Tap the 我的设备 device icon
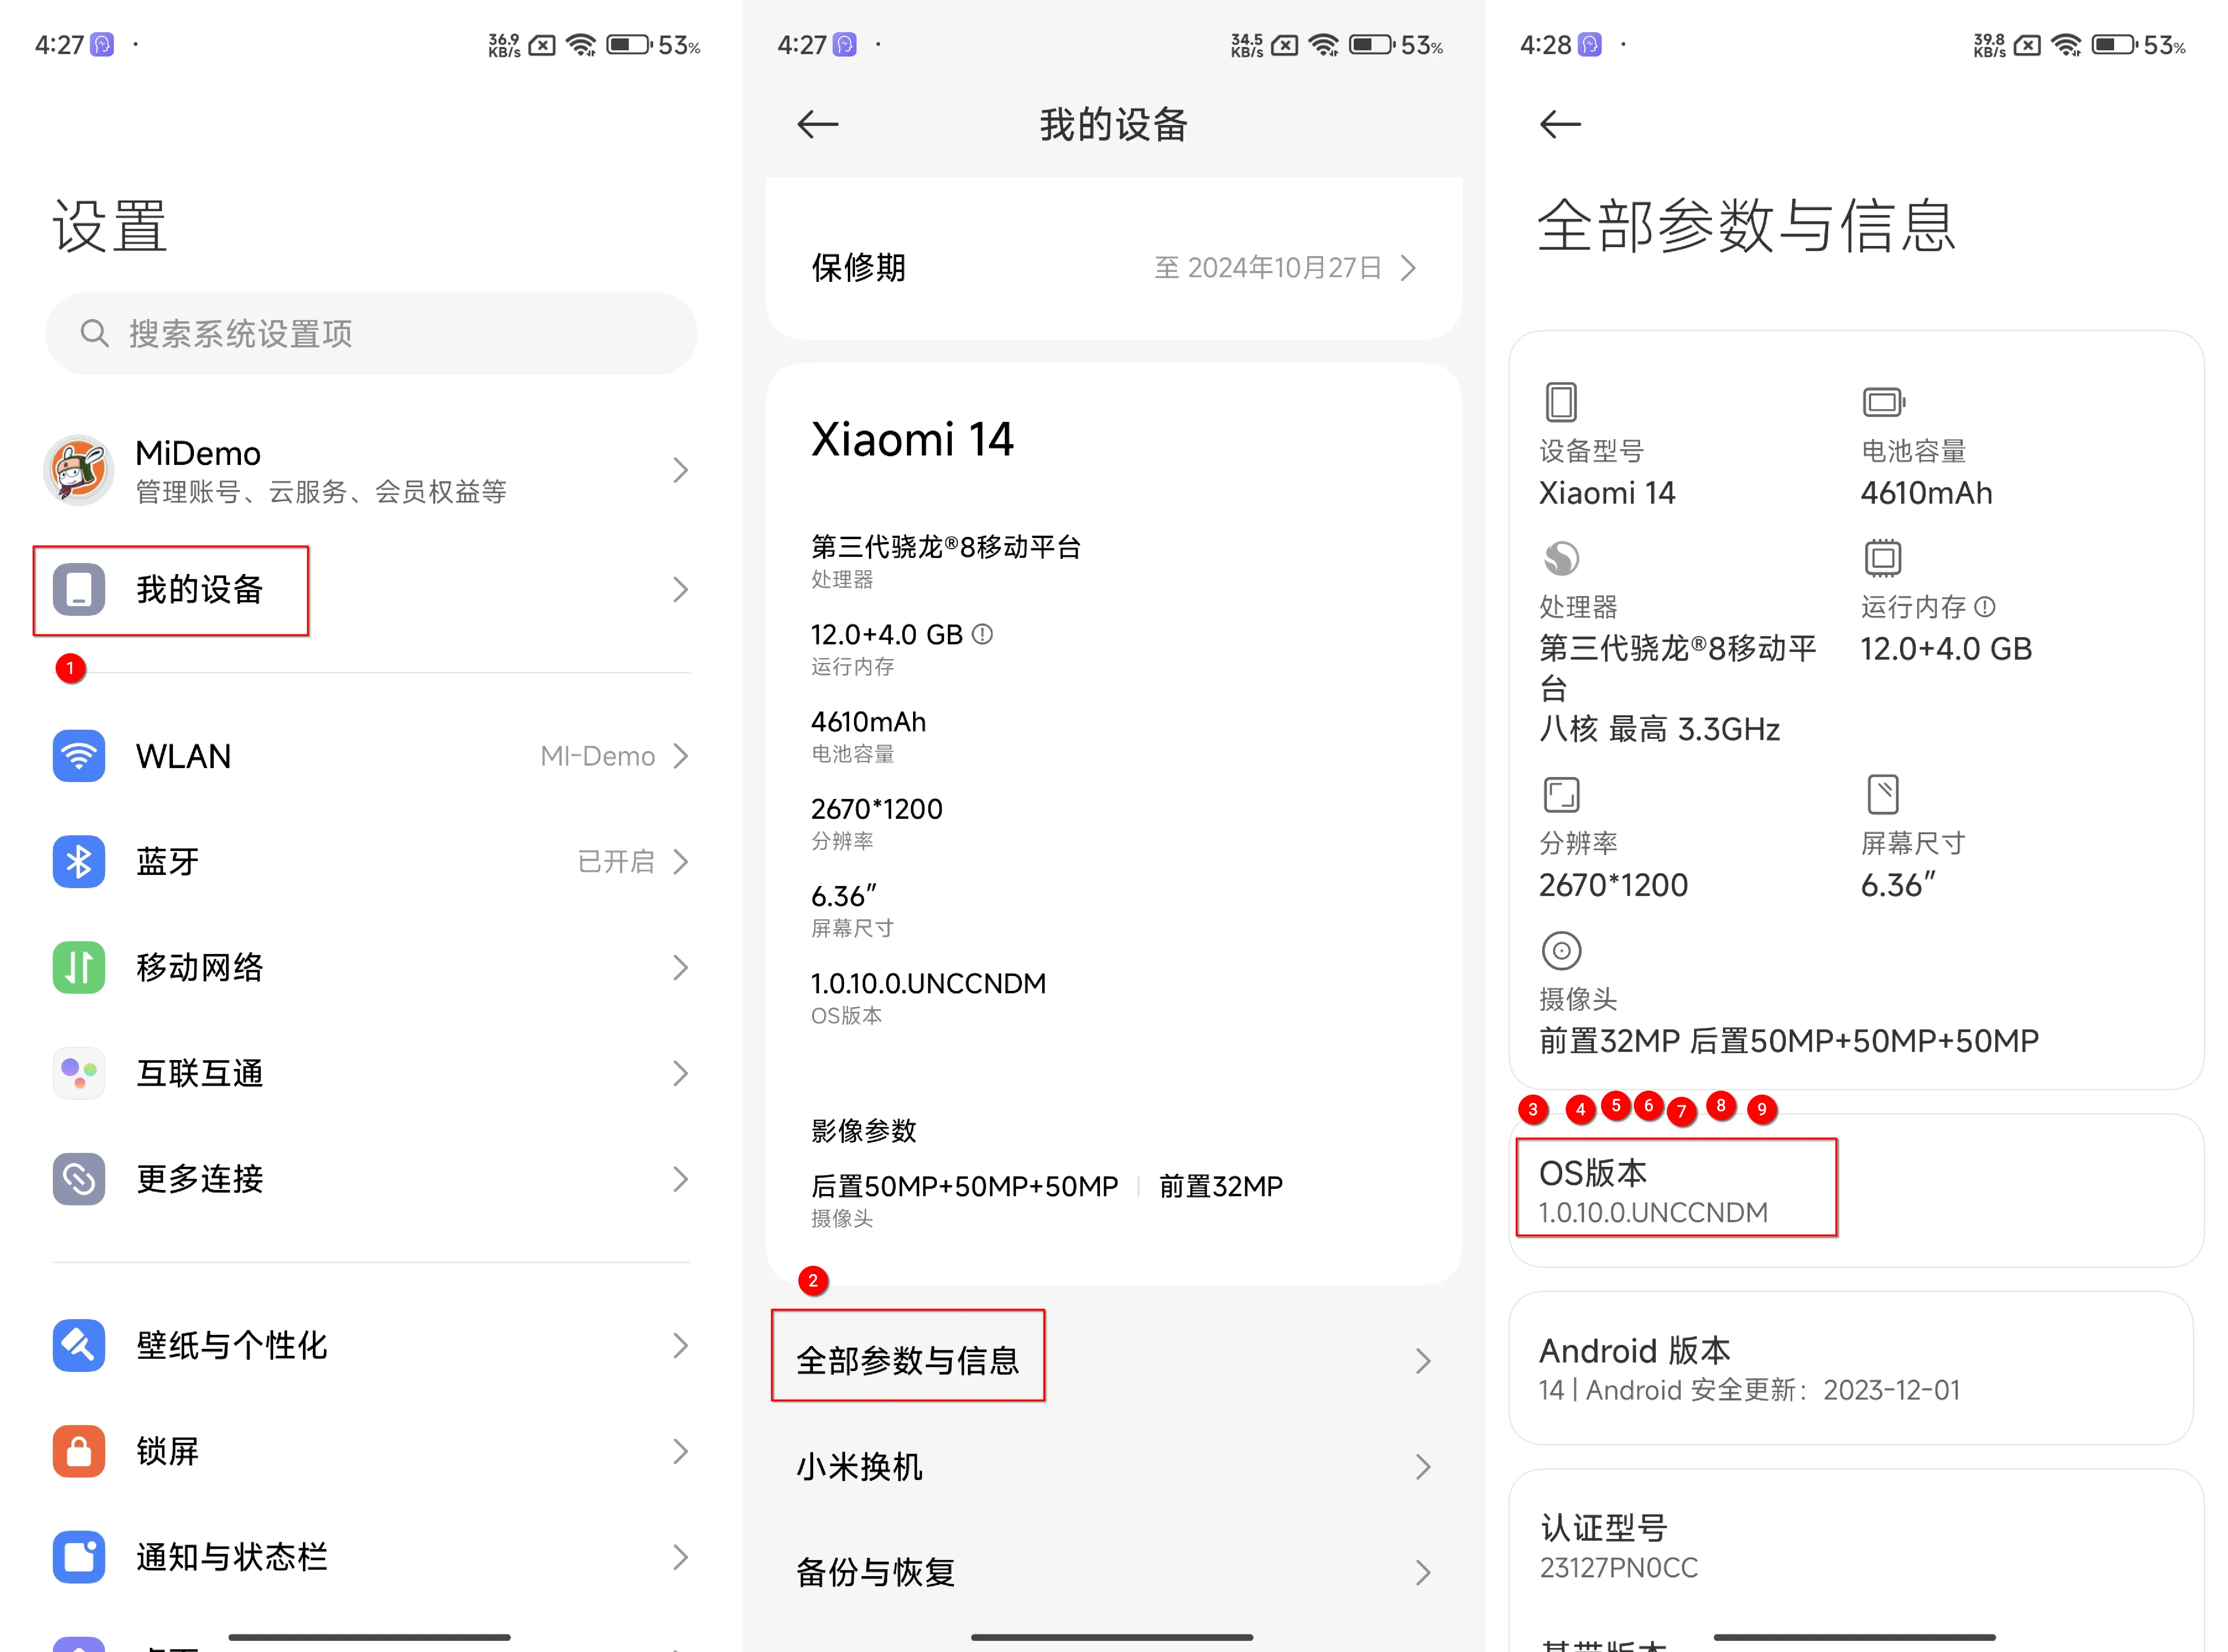Screen dimensions: 2228x1652 79,589
